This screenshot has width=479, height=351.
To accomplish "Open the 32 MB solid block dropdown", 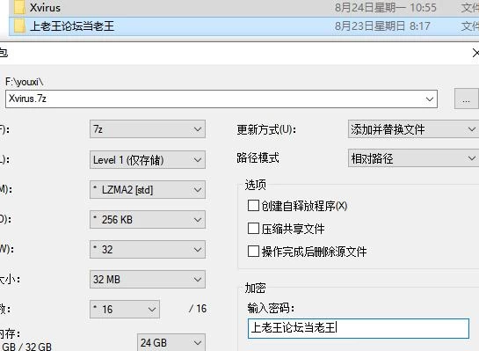I will pyautogui.click(x=148, y=279).
